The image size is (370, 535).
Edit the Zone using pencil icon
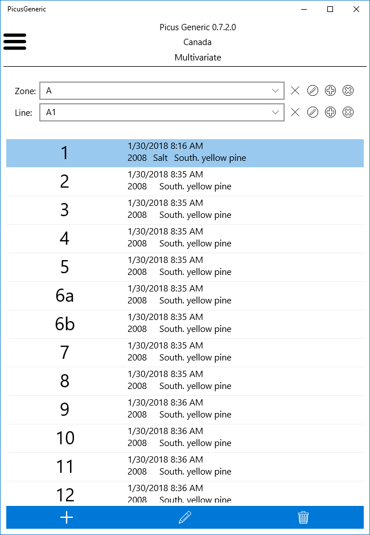point(313,91)
